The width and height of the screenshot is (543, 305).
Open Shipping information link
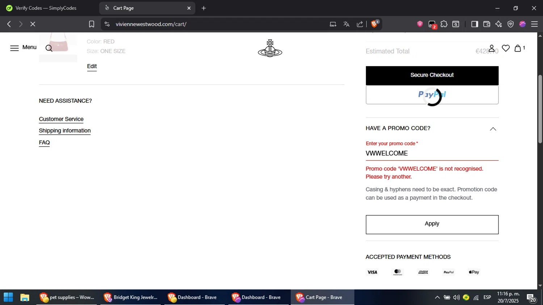point(65,131)
